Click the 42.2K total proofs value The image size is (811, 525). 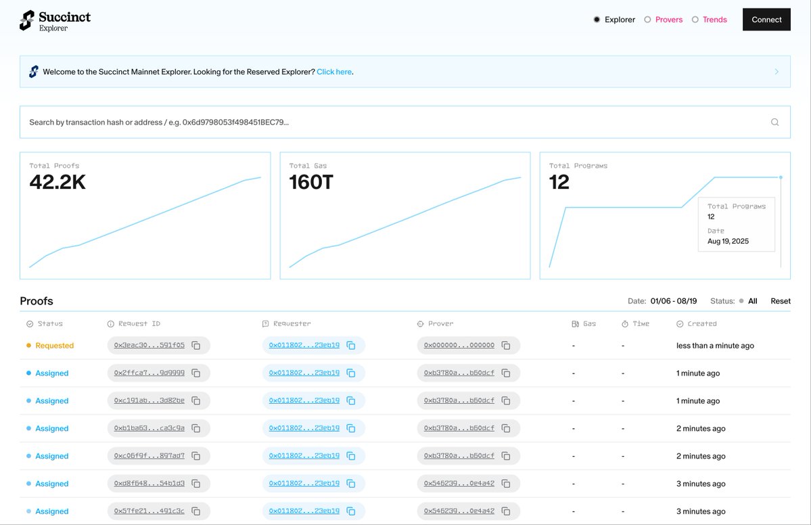click(x=57, y=182)
